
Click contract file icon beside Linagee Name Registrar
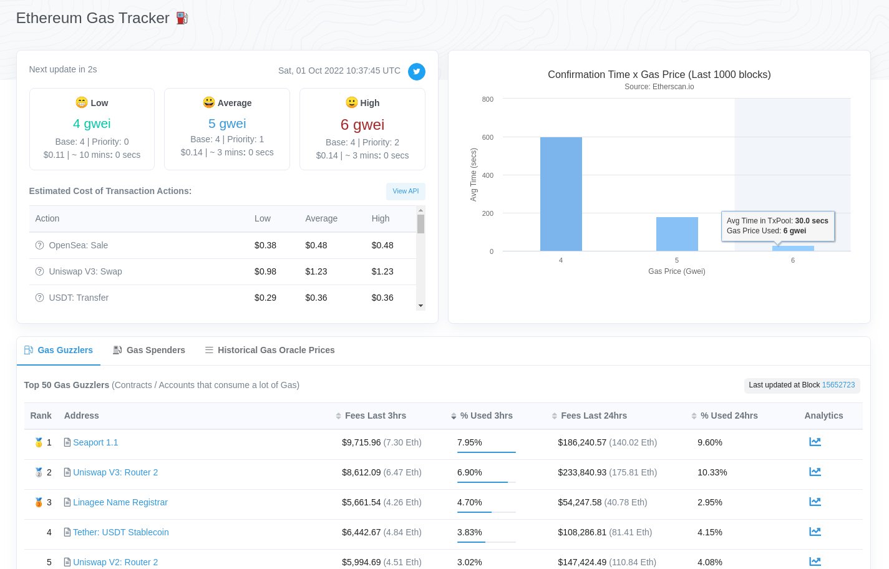[67, 502]
